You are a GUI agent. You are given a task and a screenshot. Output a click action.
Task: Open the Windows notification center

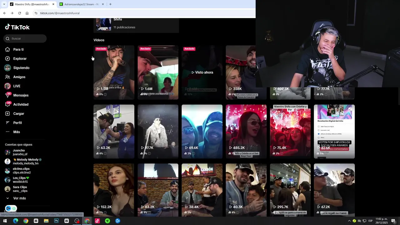393,221
